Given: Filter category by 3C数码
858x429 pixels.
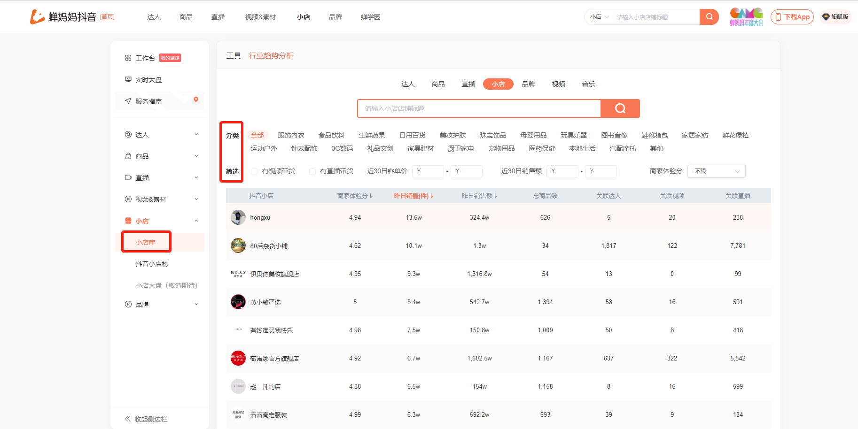Looking at the screenshot, I should pos(342,148).
